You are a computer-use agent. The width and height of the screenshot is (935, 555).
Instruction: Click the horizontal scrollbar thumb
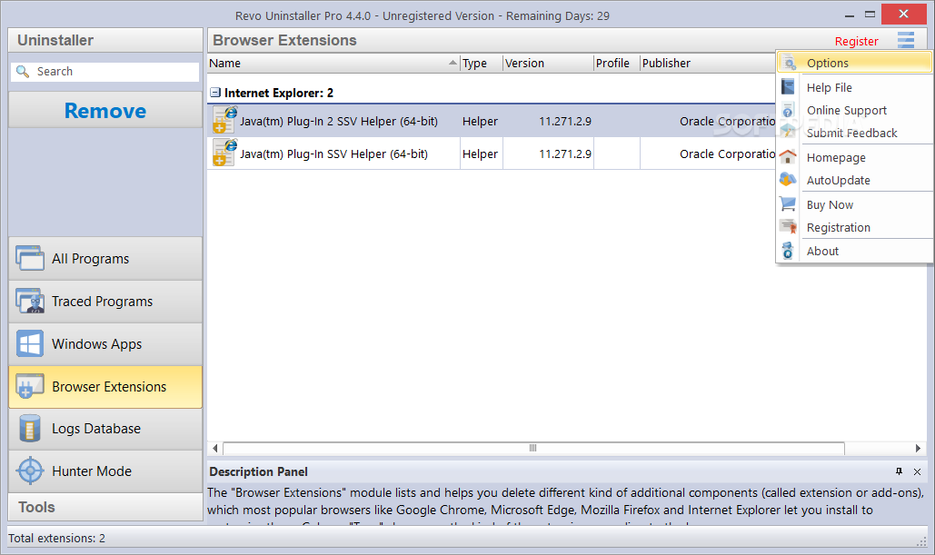(533, 448)
